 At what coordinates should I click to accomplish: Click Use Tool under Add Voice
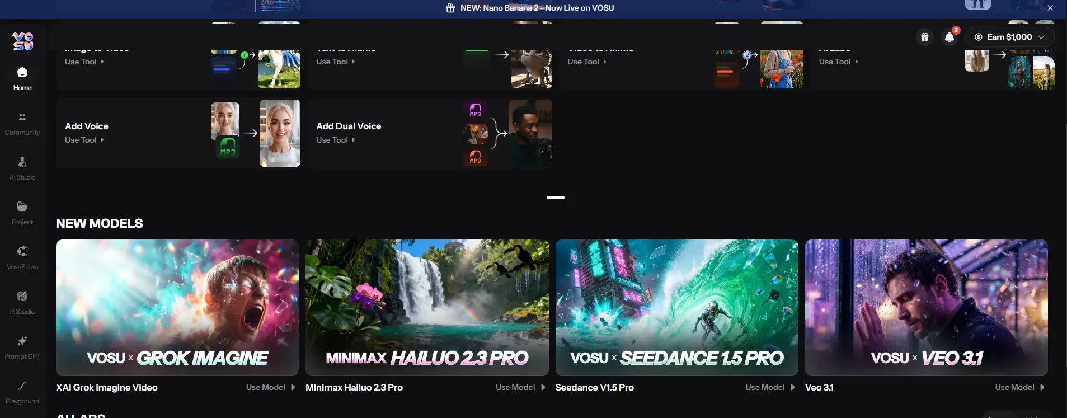click(x=84, y=140)
